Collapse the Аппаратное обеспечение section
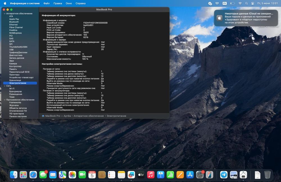281x182 pixels. pyautogui.click(x=5, y=13)
